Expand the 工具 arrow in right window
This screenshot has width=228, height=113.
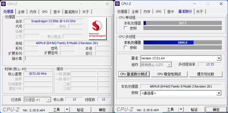pos(181,110)
